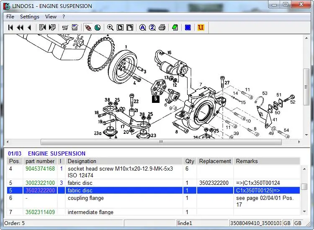This screenshot has height=230, width=314.
Task: Click the 01/03 page reference
Action: coord(15,153)
